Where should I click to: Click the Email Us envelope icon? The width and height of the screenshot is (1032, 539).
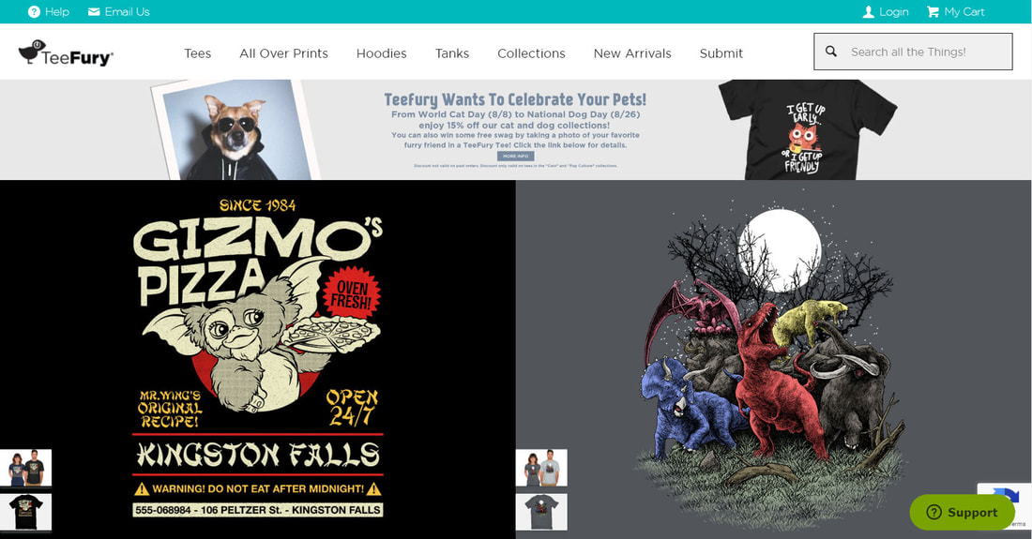(94, 12)
